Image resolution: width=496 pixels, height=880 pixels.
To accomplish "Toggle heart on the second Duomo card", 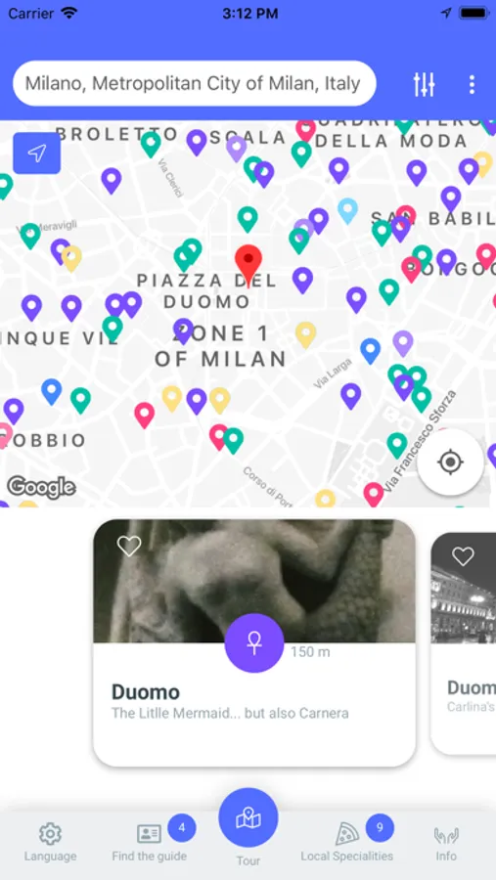I will 464,555.
